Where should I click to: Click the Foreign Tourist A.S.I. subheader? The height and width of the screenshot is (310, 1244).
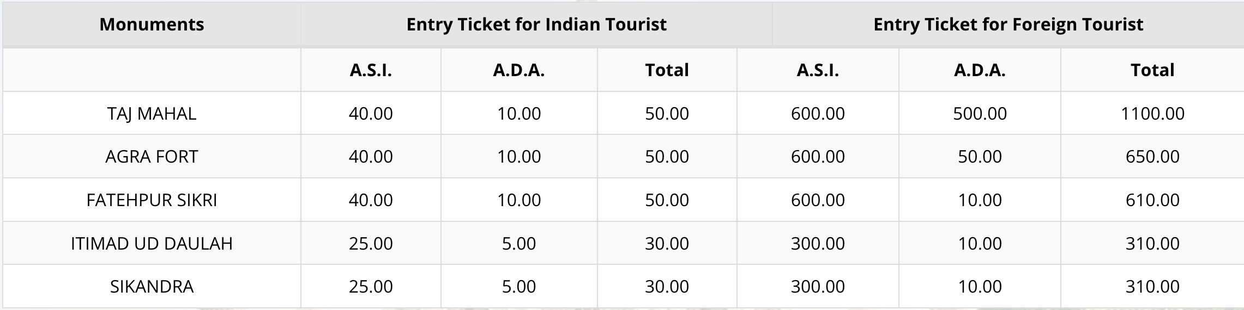[x=818, y=70]
